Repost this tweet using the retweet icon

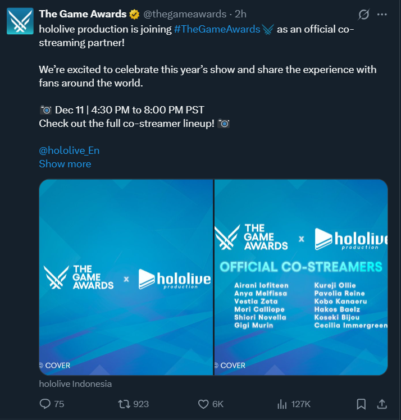[x=124, y=404]
